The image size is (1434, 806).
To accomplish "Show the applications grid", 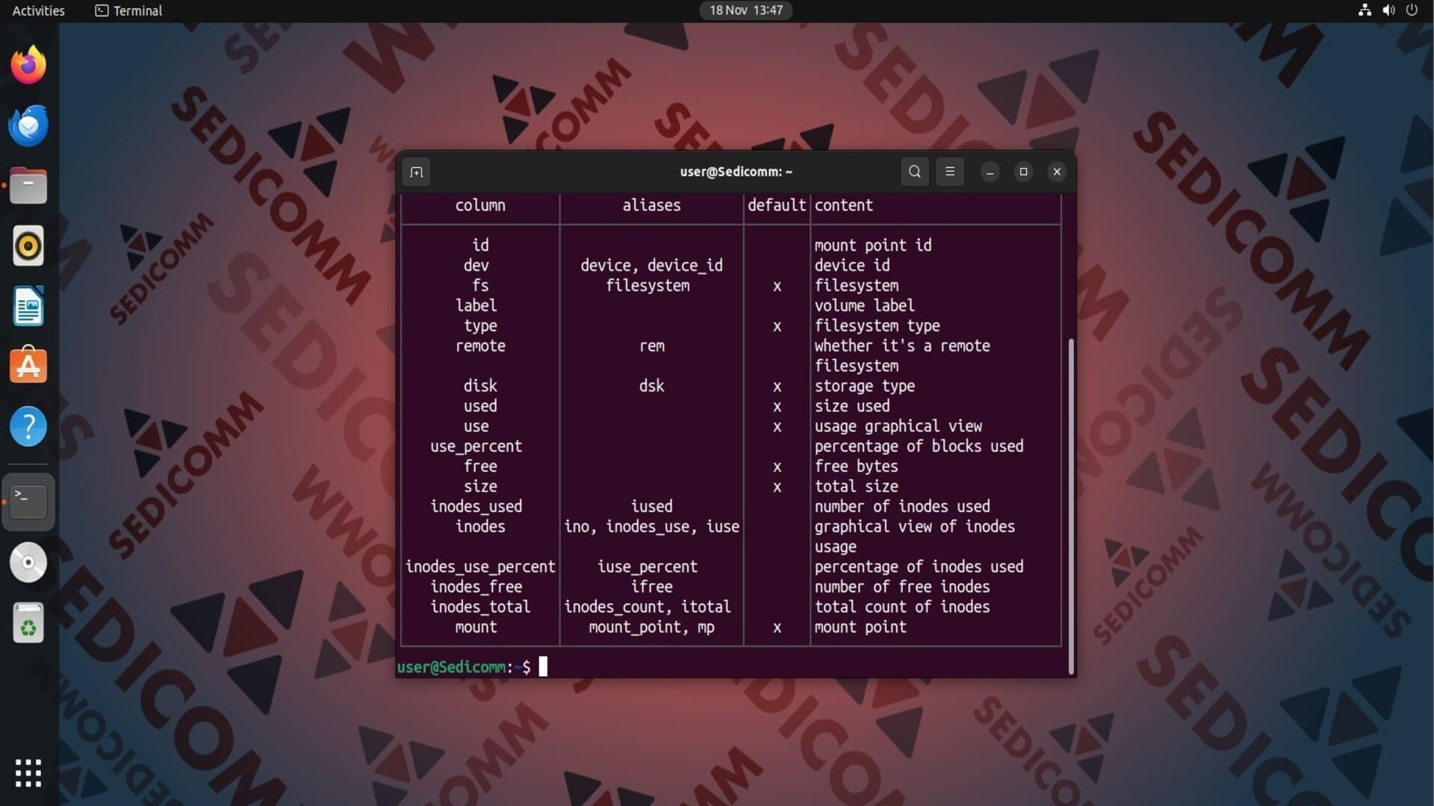I will [x=28, y=773].
